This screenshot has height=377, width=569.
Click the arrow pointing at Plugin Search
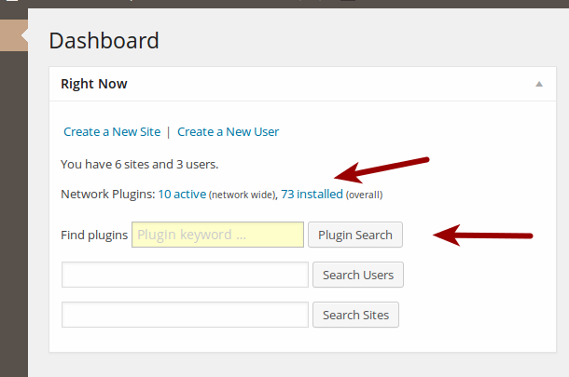482,235
